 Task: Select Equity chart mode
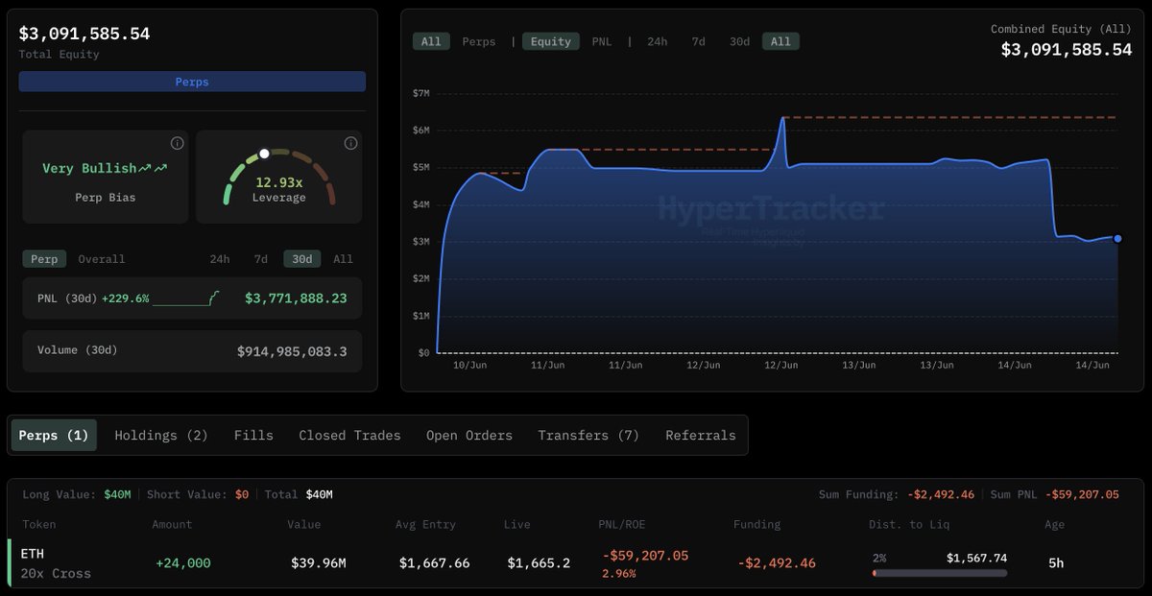(x=551, y=41)
